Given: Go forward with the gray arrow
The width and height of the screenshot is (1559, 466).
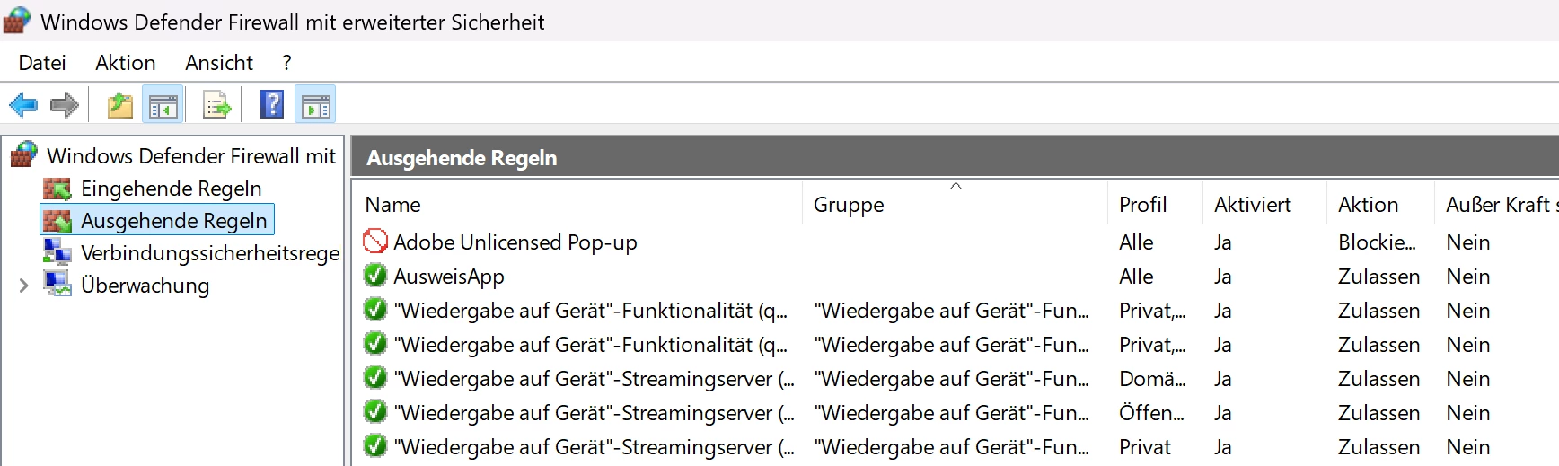Looking at the screenshot, I should pos(65,105).
